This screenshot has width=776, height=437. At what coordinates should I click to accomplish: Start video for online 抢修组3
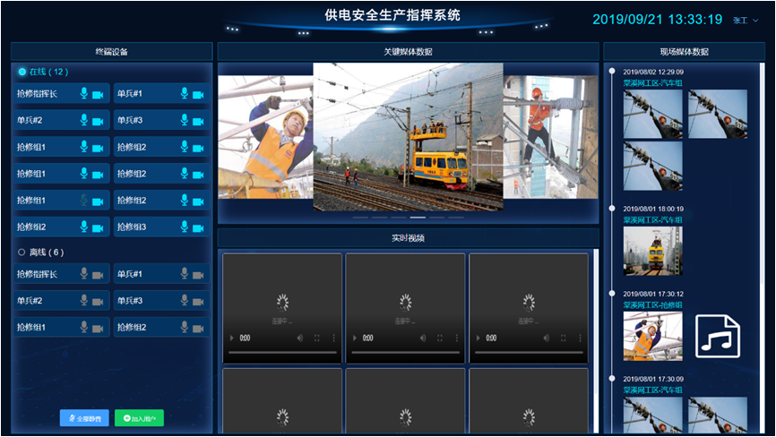pos(198,227)
